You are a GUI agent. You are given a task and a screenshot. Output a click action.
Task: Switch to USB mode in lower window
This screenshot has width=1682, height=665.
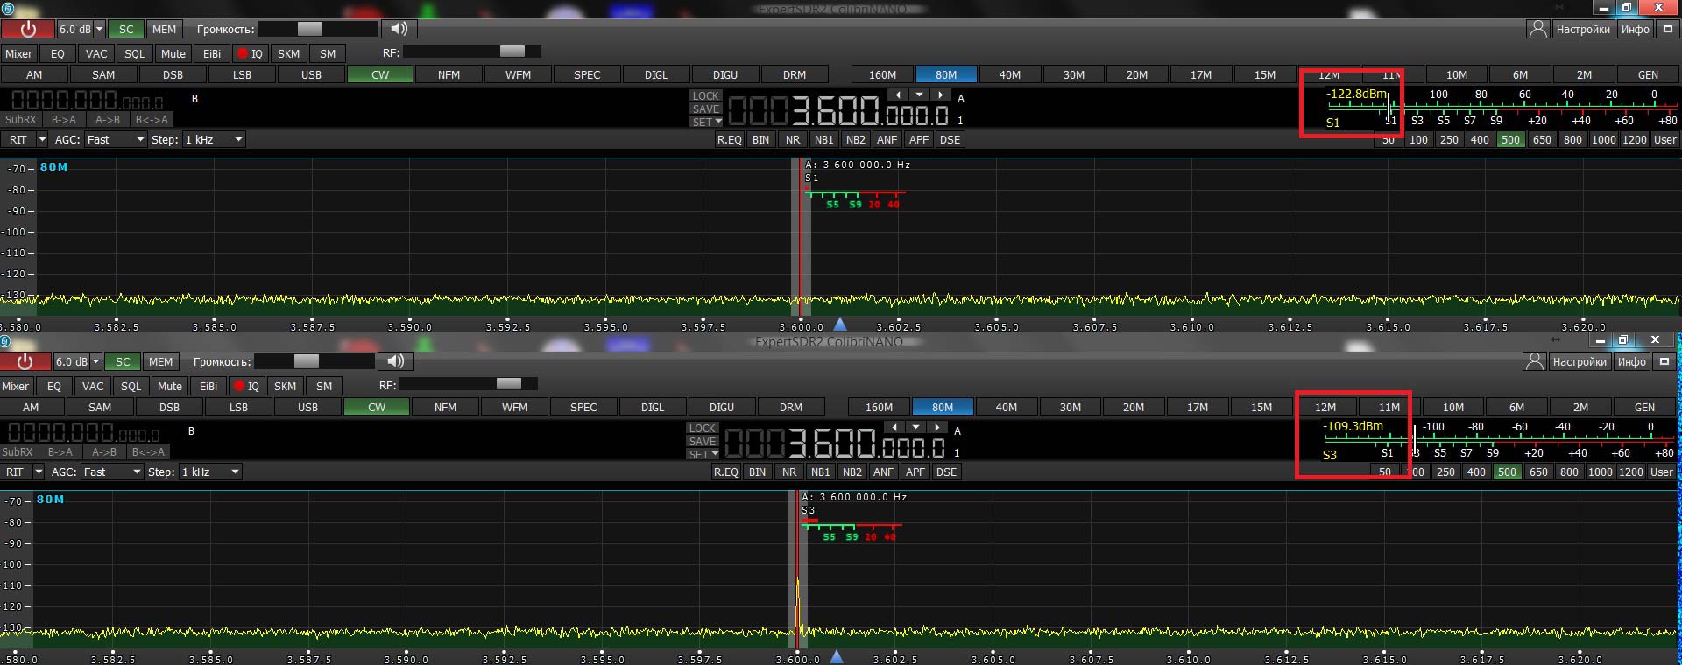pos(307,407)
